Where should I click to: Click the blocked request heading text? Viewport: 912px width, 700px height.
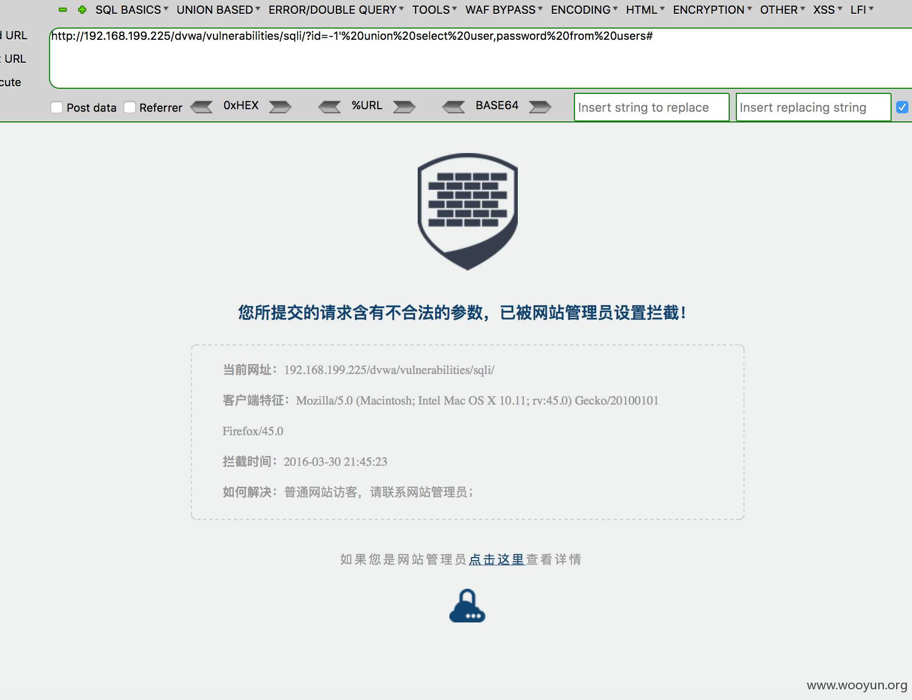pyautogui.click(x=462, y=313)
